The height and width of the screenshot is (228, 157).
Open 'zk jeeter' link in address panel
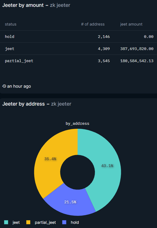coord(61,104)
